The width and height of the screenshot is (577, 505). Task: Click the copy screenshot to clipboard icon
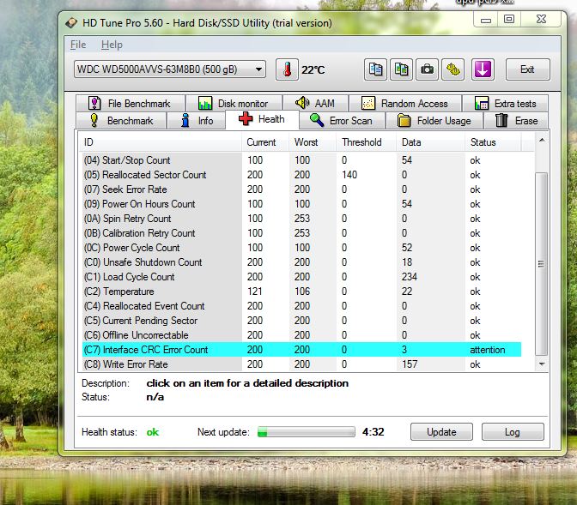tap(401, 69)
